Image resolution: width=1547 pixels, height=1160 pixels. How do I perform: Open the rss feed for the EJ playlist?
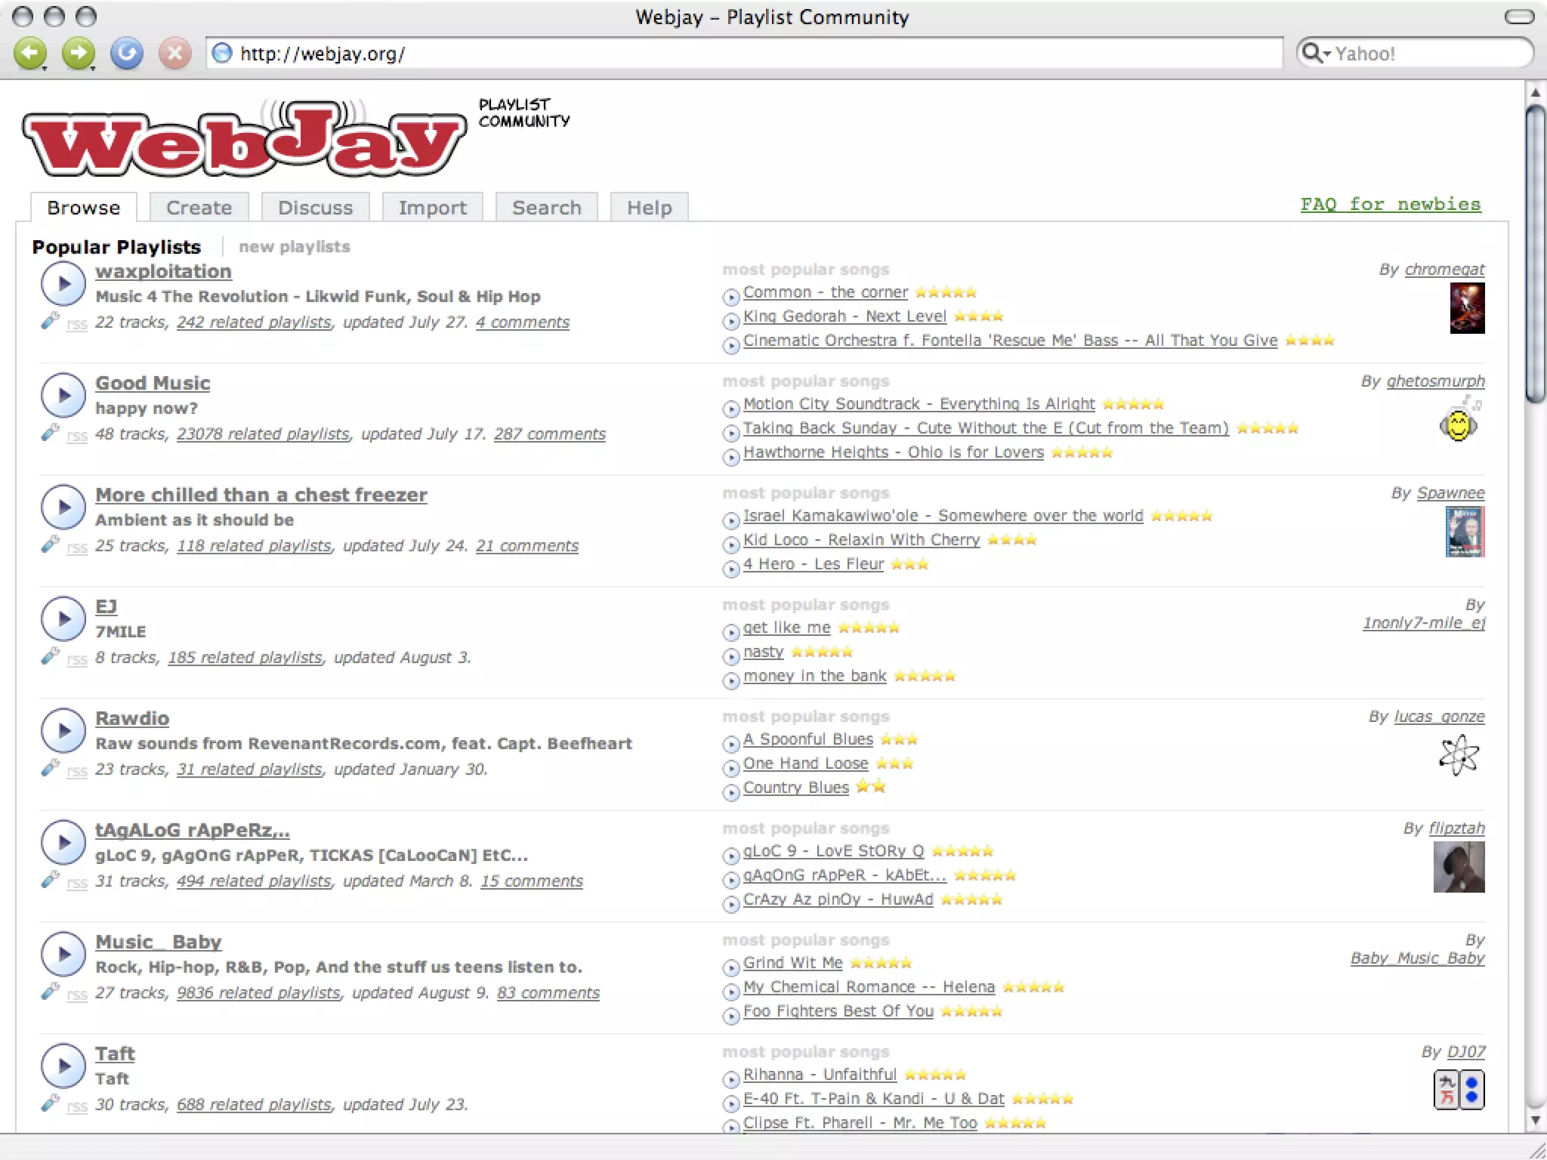point(77,659)
